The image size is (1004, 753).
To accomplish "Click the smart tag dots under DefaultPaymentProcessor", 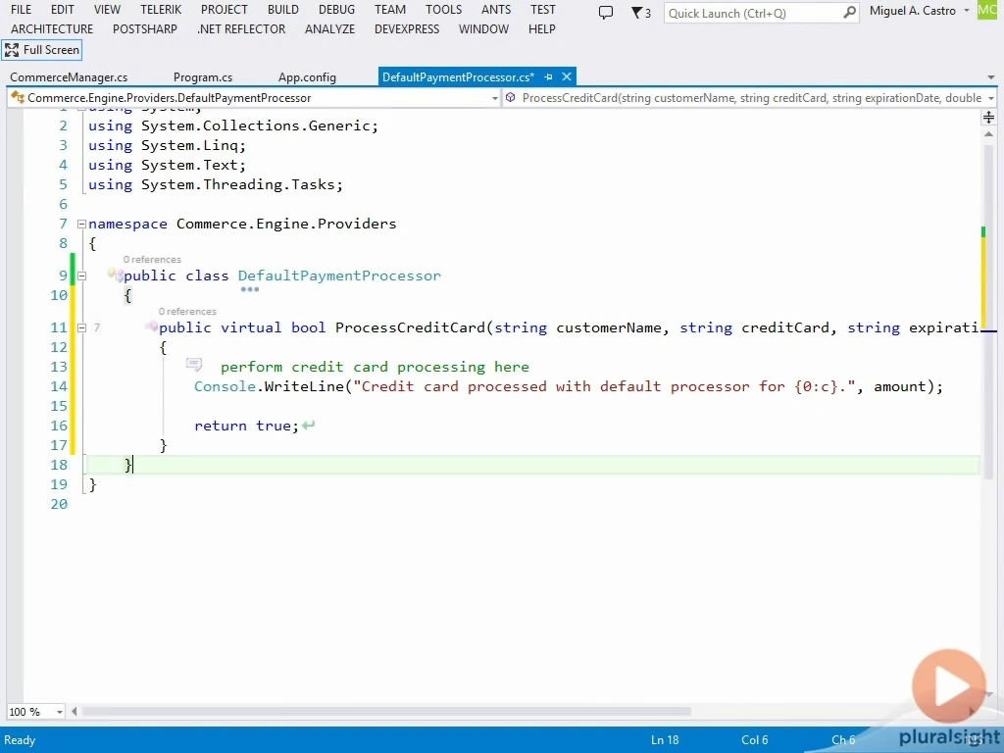I will pyautogui.click(x=249, y=289).
